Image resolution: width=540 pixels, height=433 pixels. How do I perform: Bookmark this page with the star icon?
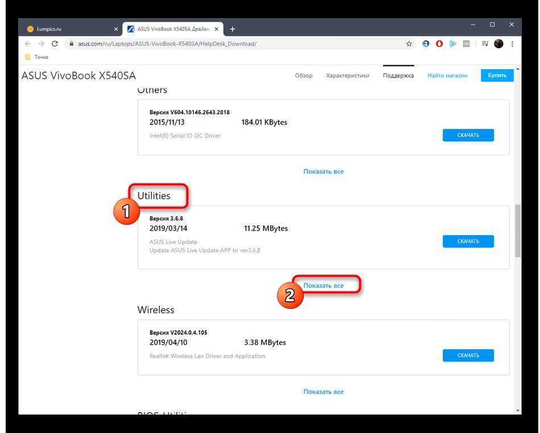pos(409,44)
